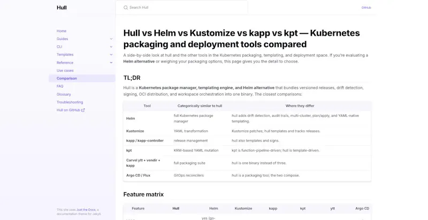The width and height of the screenshot is (428, 220).
Task: Click the Feature matrix heading
Action: coord(143,194)
